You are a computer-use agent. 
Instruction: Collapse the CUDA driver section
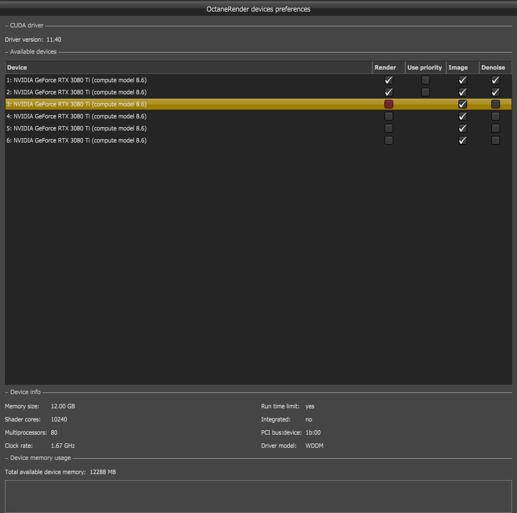(x=7, y=25)
